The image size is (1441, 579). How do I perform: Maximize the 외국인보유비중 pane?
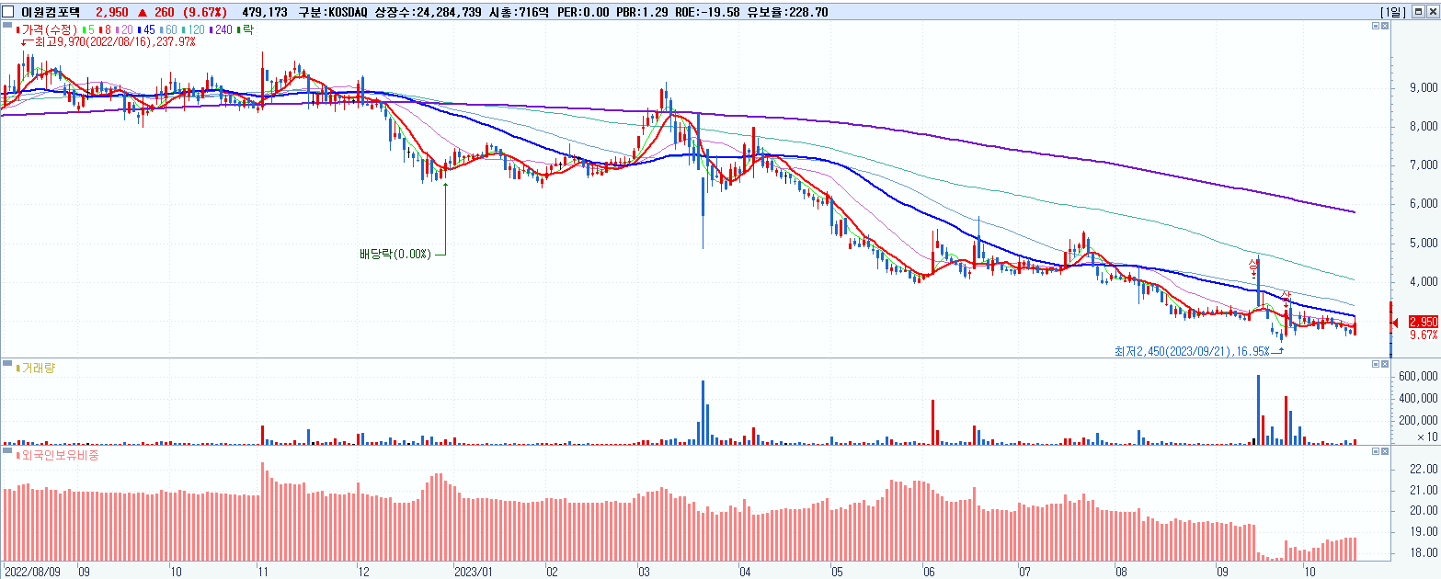1375,452
